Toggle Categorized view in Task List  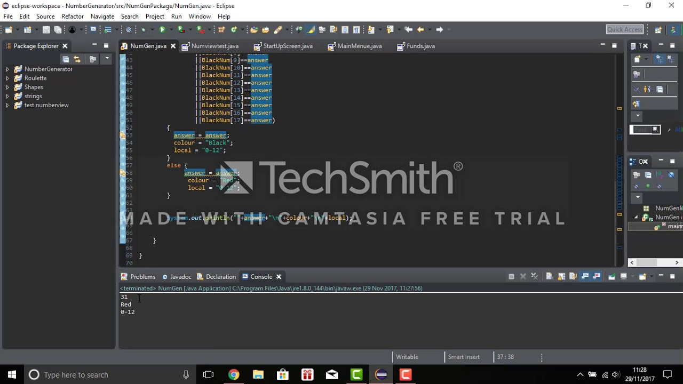tap(659, 59)
